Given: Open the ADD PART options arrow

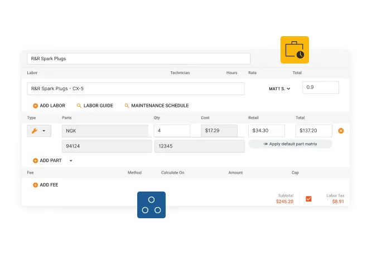Looking at the screenshot, I should [71, 161].
